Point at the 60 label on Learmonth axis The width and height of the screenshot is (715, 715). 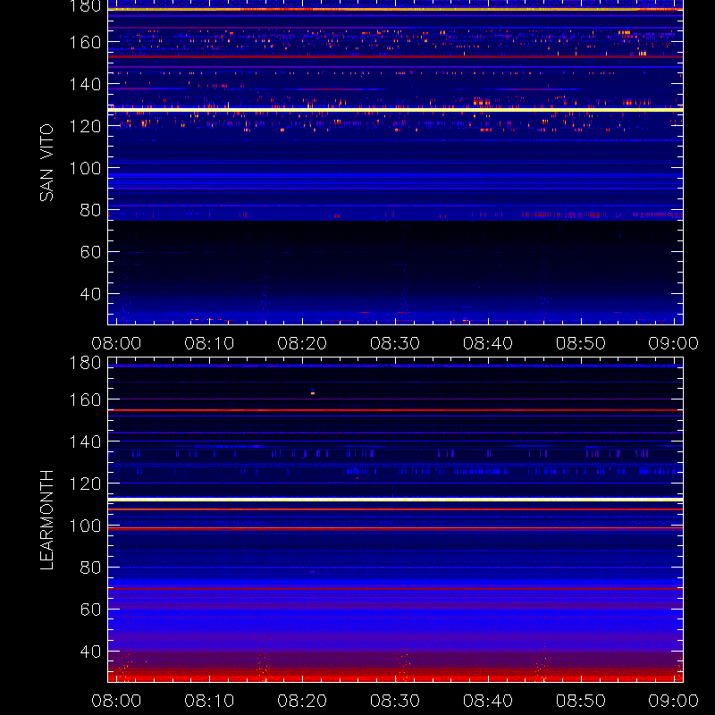point(90,610)
